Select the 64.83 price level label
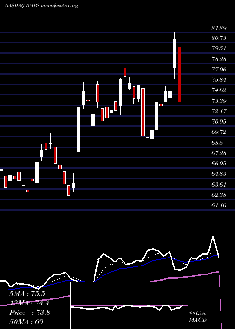 pos(219,174)
